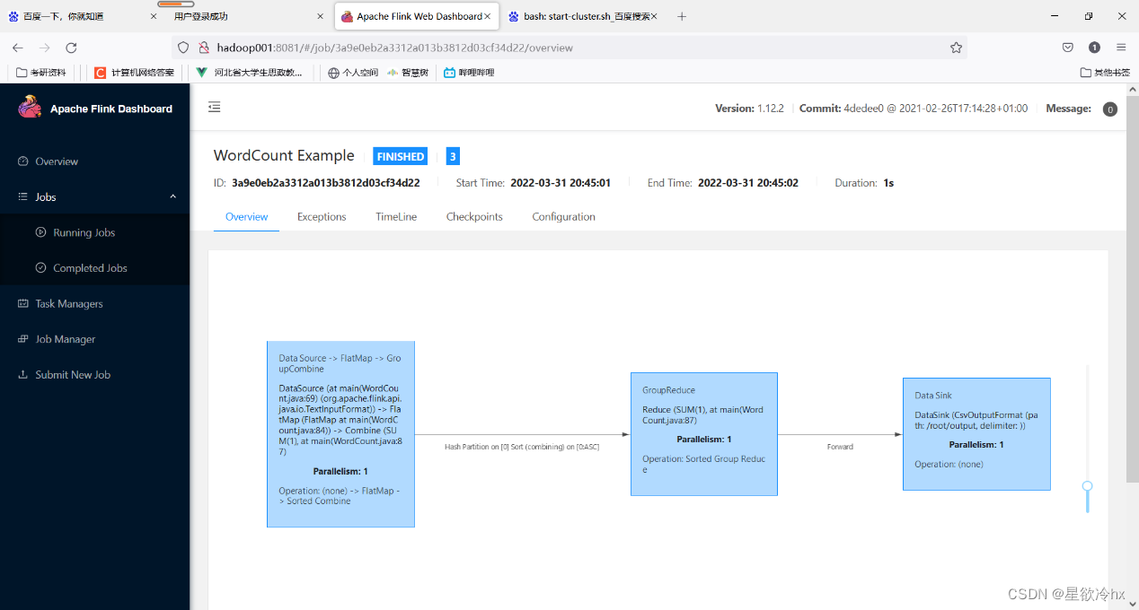Collapse the Jobs submenu chevron
The width and height of the screenshot is (1139, 610).
(x=172, y=196)
